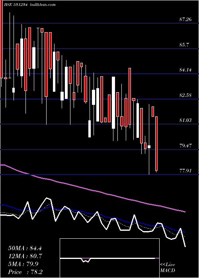The height and width of the screenshot is (278, 199).
Task: Click the 82.58 price level label
Action: tap(185, 95)
